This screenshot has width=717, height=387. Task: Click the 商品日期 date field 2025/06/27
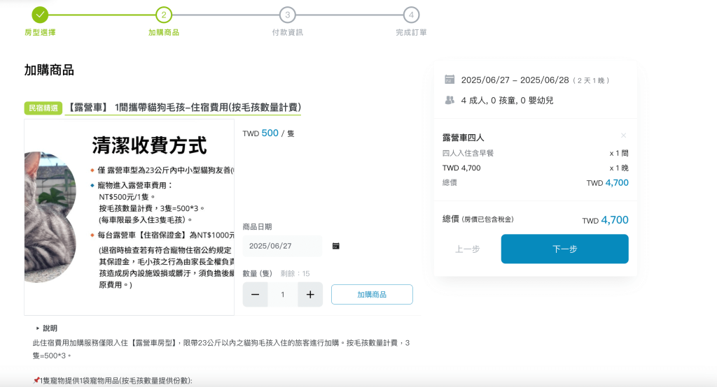pyautogui.click(x=281, y=246)
